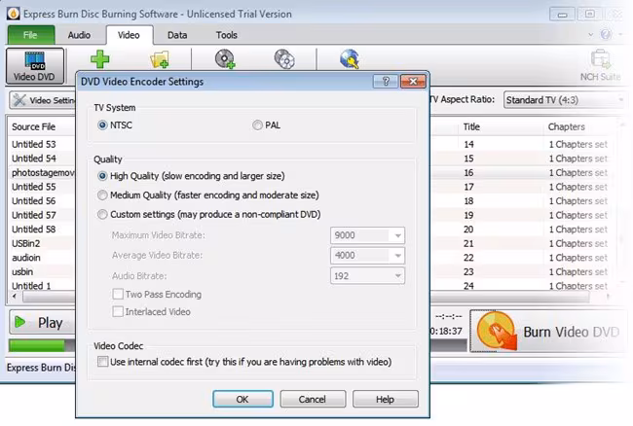The image size is (633, 426).
Task: Select the Untitled 57 row
Action: coord(34,215)
